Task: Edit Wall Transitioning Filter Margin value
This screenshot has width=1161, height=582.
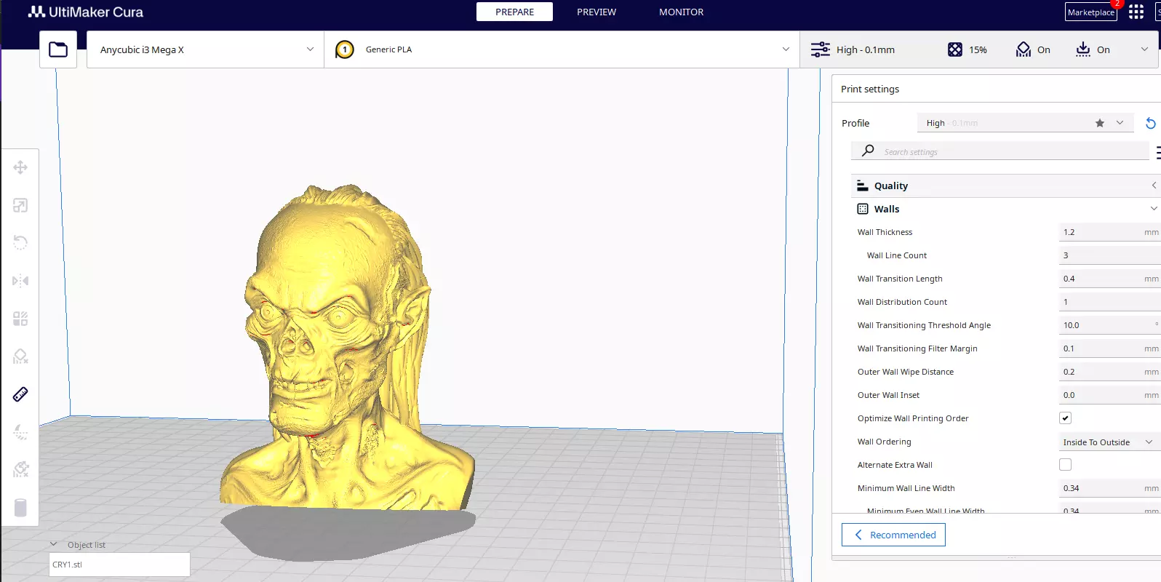Action: click(1109, 348)
